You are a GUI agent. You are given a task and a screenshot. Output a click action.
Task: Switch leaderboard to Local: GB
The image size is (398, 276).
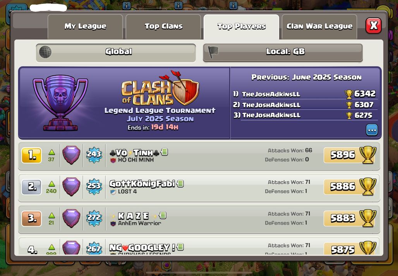[x=283, y=53]
